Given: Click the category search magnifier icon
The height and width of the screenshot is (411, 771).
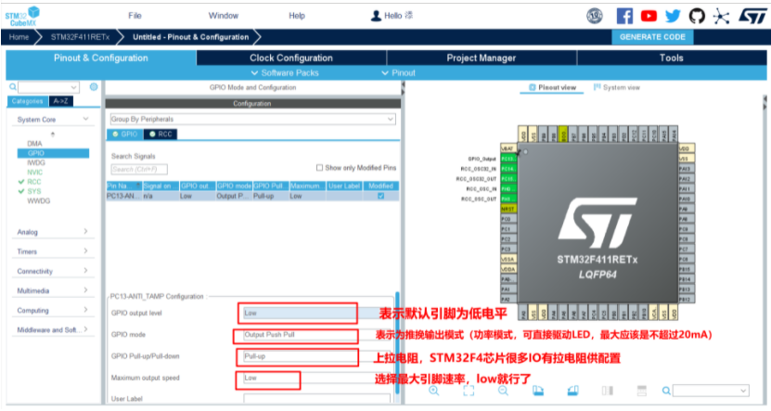Looking at the screenshot, I should click(x=13, y=87).
